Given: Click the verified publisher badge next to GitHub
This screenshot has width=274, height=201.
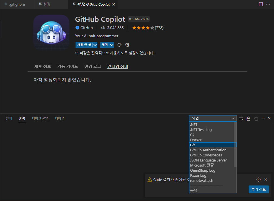Looking at the screenshot, I should 77,28.
